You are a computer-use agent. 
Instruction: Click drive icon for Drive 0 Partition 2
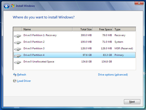pos(18,43)
